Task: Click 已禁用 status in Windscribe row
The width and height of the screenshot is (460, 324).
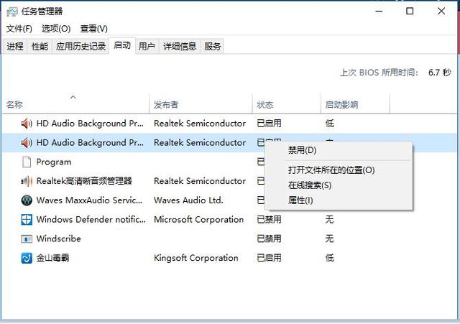Action: click(269, 239)
